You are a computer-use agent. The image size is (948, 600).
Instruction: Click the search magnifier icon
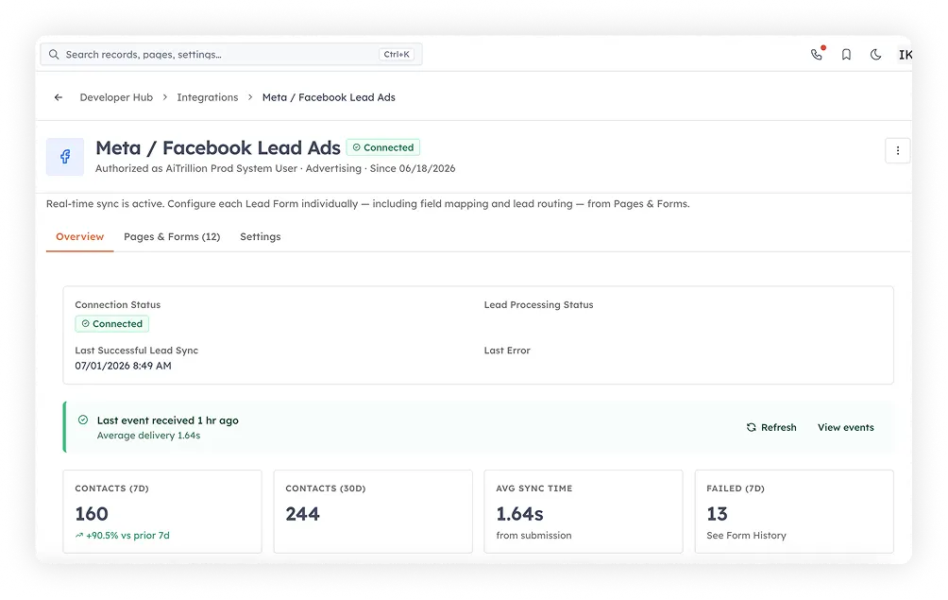pyautogui.click(x=54, y=55)
